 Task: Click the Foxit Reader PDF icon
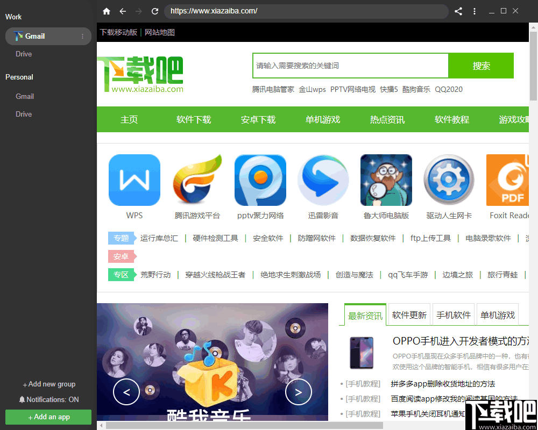pyautogui.click(x=507, y=180)
